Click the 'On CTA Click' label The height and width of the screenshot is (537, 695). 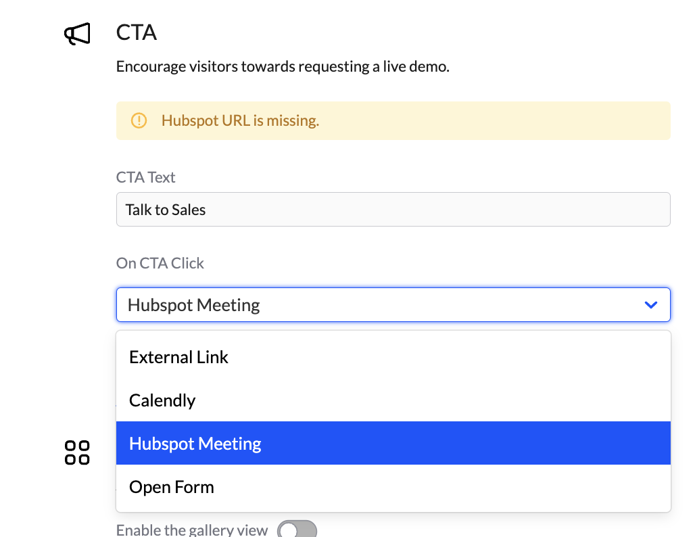point(160,263)
